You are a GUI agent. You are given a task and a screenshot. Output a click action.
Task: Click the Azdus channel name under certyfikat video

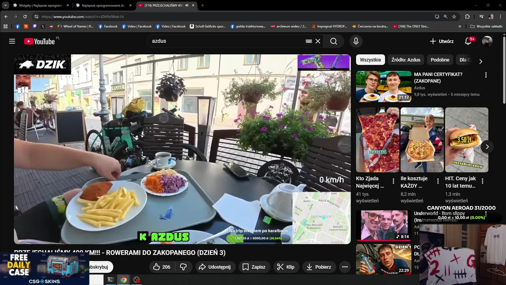pyautogui.click(x=419, y=88)
